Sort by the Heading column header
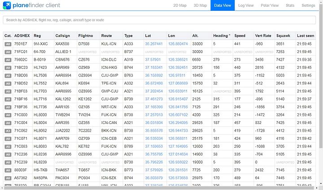The width and height of the screenshot is (323, 190). [222, 35]
